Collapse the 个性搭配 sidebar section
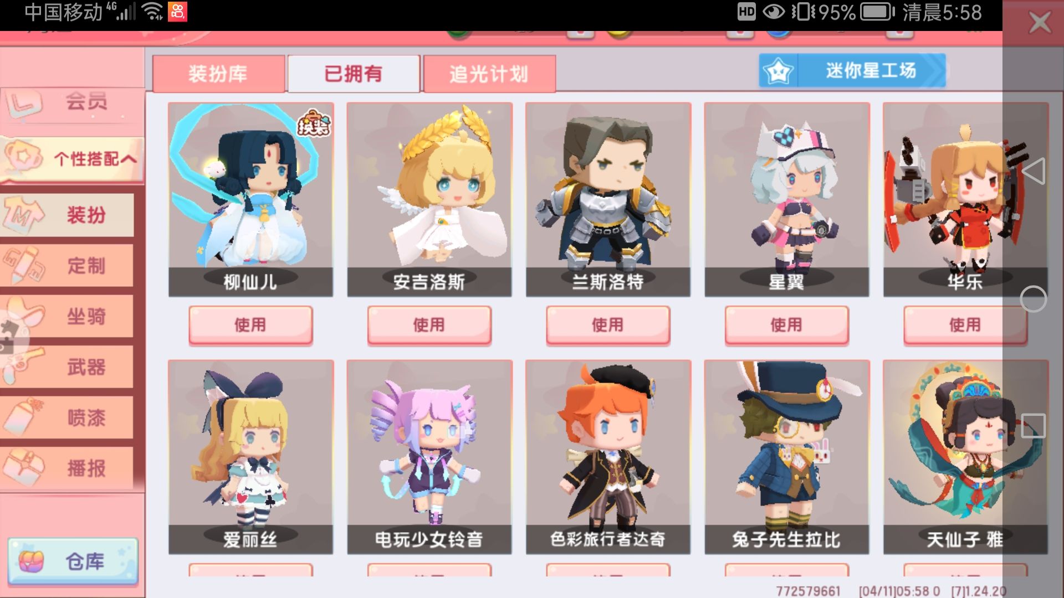 72,159
